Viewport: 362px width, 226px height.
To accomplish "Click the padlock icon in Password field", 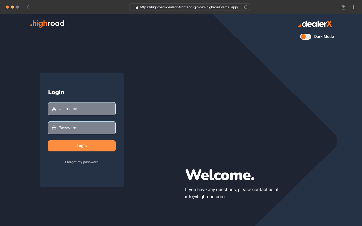I will [x=54, y=128].
